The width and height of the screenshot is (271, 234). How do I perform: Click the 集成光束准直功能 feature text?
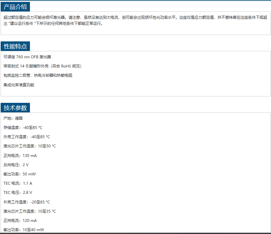pos(19,85)
